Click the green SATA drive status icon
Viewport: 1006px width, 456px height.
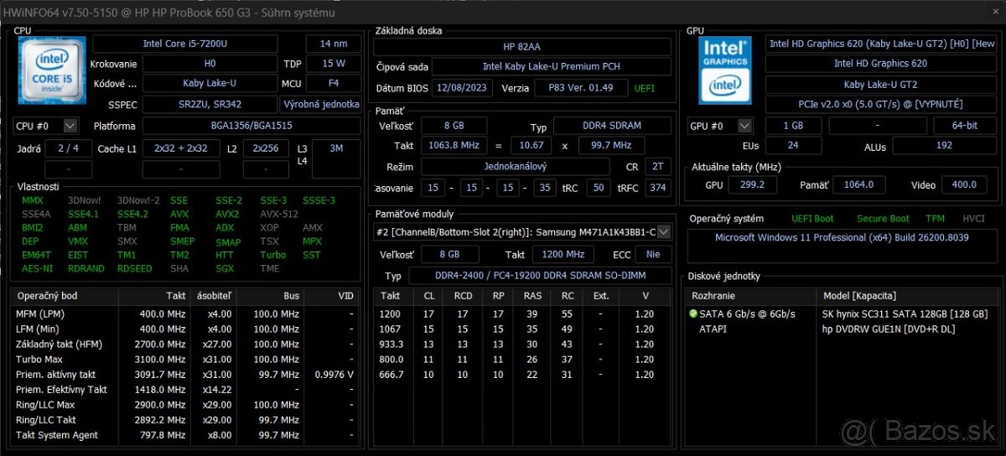[x=693, y=313]
